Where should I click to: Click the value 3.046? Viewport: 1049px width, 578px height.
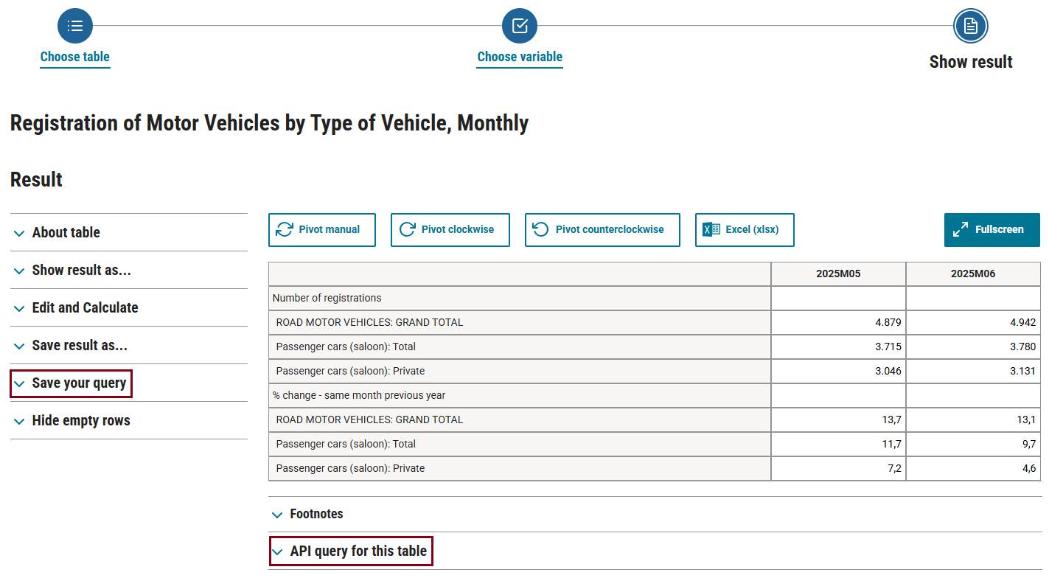point(888,371)
